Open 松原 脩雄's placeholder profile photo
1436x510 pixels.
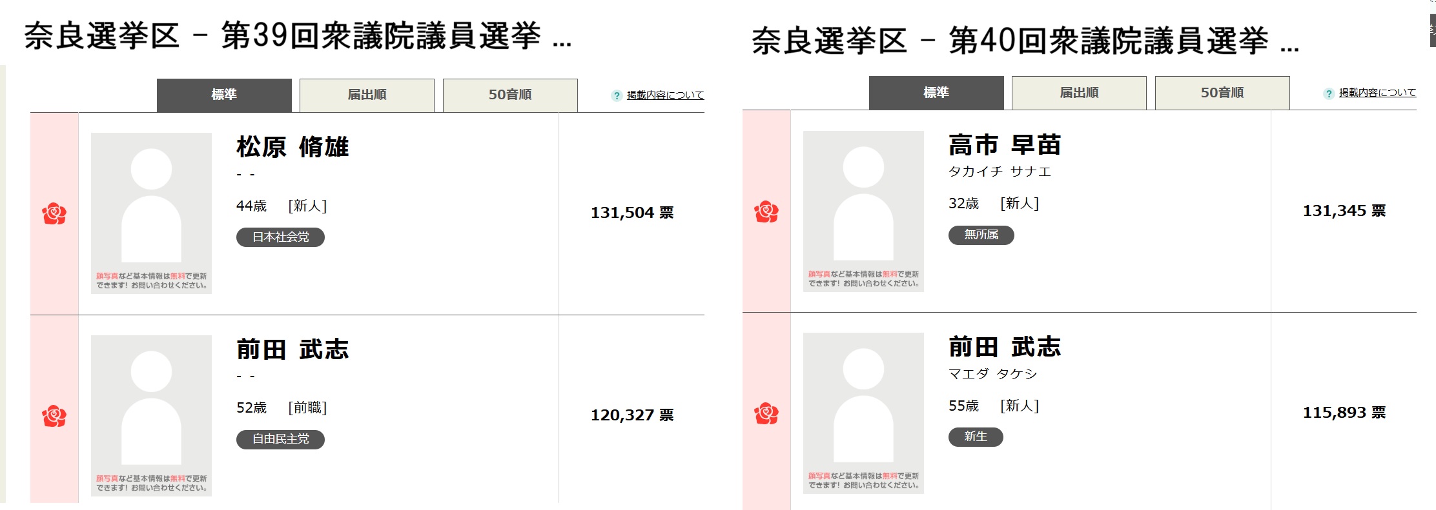pyautogui.click(x=151, y=213)
